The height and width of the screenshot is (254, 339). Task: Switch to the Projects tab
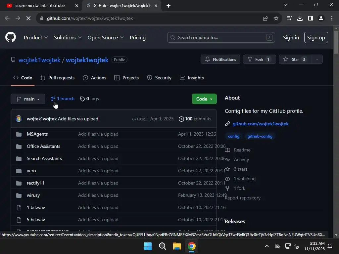click(126, 78)
